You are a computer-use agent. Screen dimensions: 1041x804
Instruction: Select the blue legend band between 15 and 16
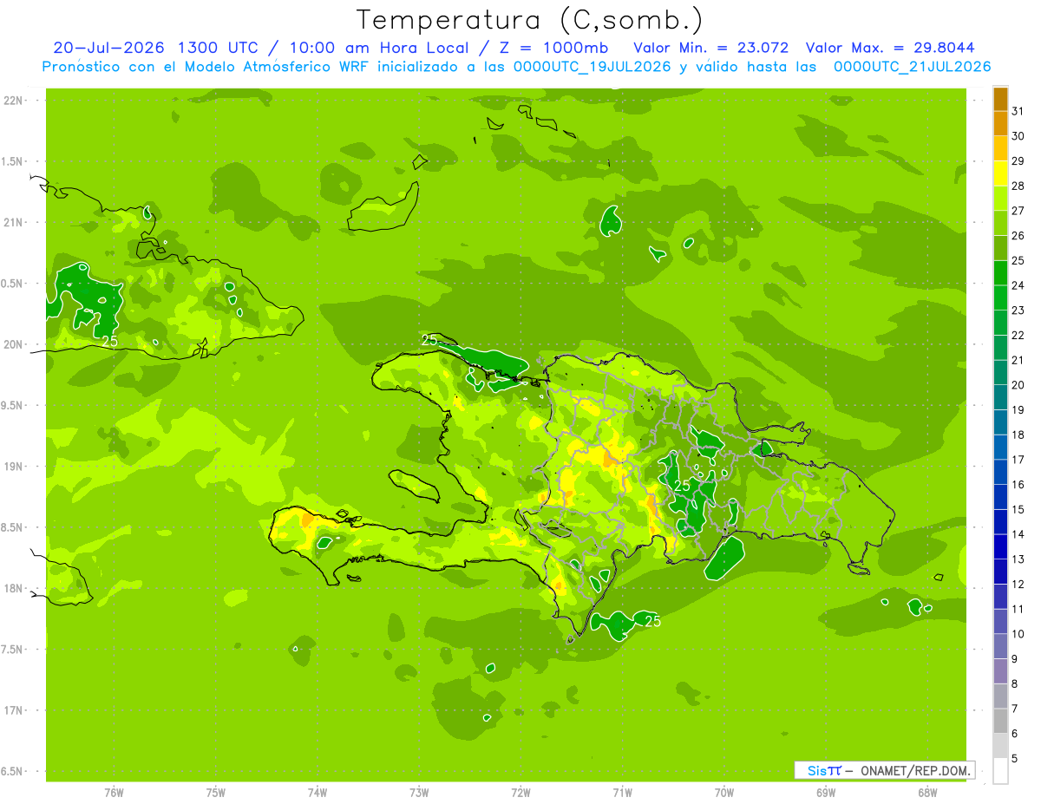pyautogui.click(x=1000, y=497)
